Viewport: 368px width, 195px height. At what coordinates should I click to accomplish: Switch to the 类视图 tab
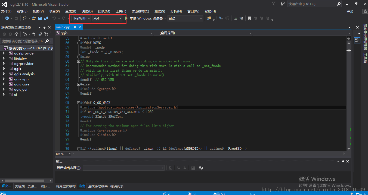tap(20, 186)
